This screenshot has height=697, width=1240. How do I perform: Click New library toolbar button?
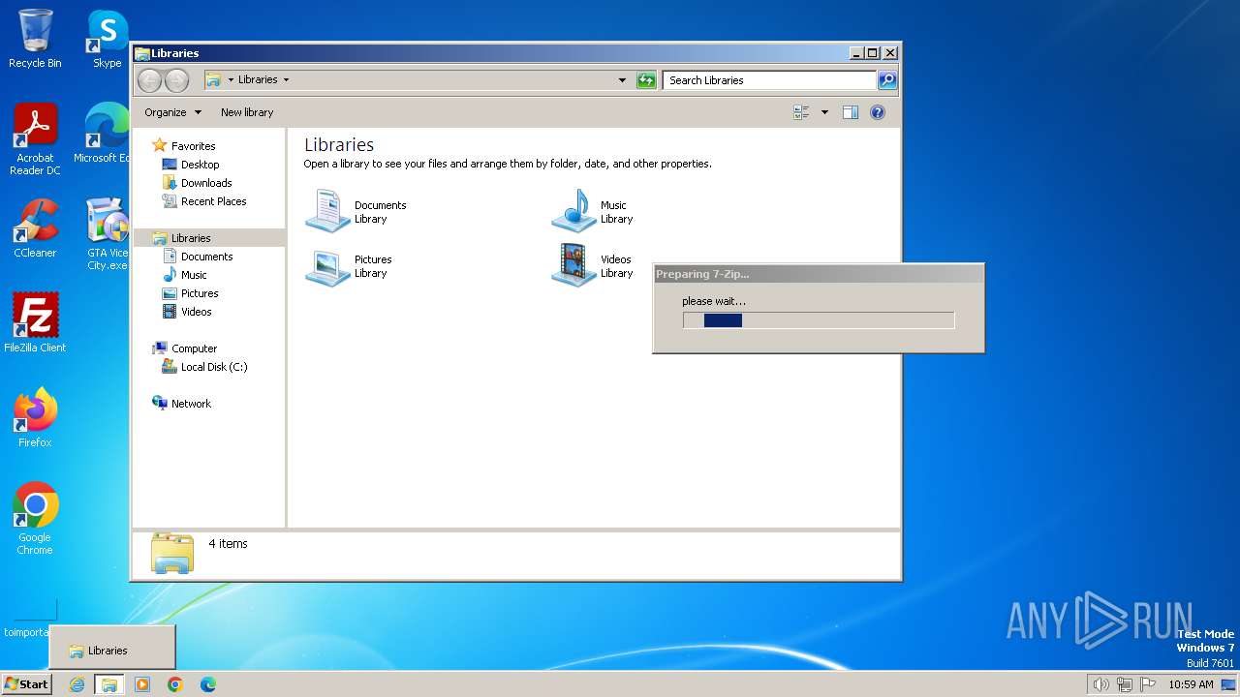(x=247, y=112)
